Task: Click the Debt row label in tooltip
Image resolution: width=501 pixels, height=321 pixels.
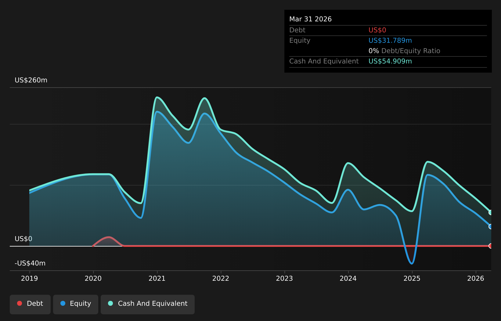Action: pos(297,30)
